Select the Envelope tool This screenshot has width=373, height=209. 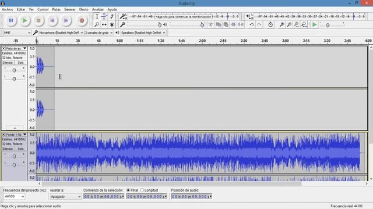click(104, 17)
